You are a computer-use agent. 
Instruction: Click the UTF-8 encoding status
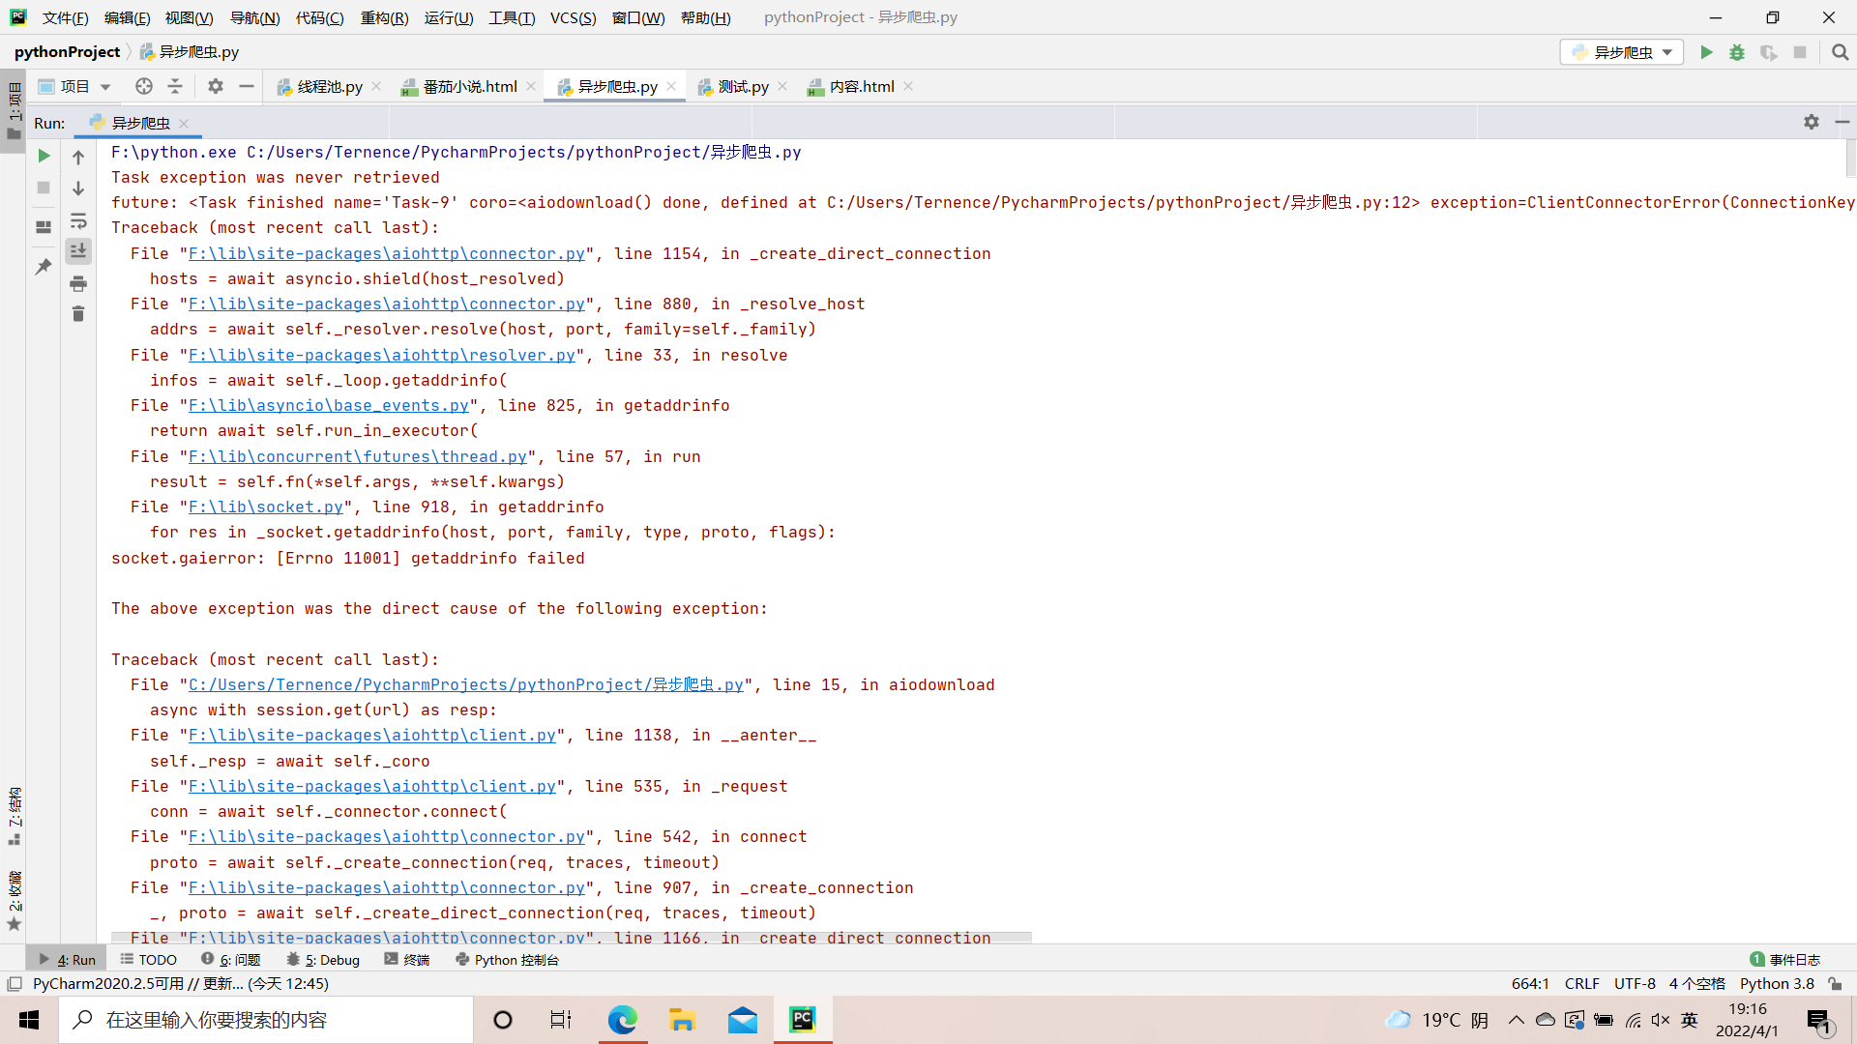[x=1635, y=984]
